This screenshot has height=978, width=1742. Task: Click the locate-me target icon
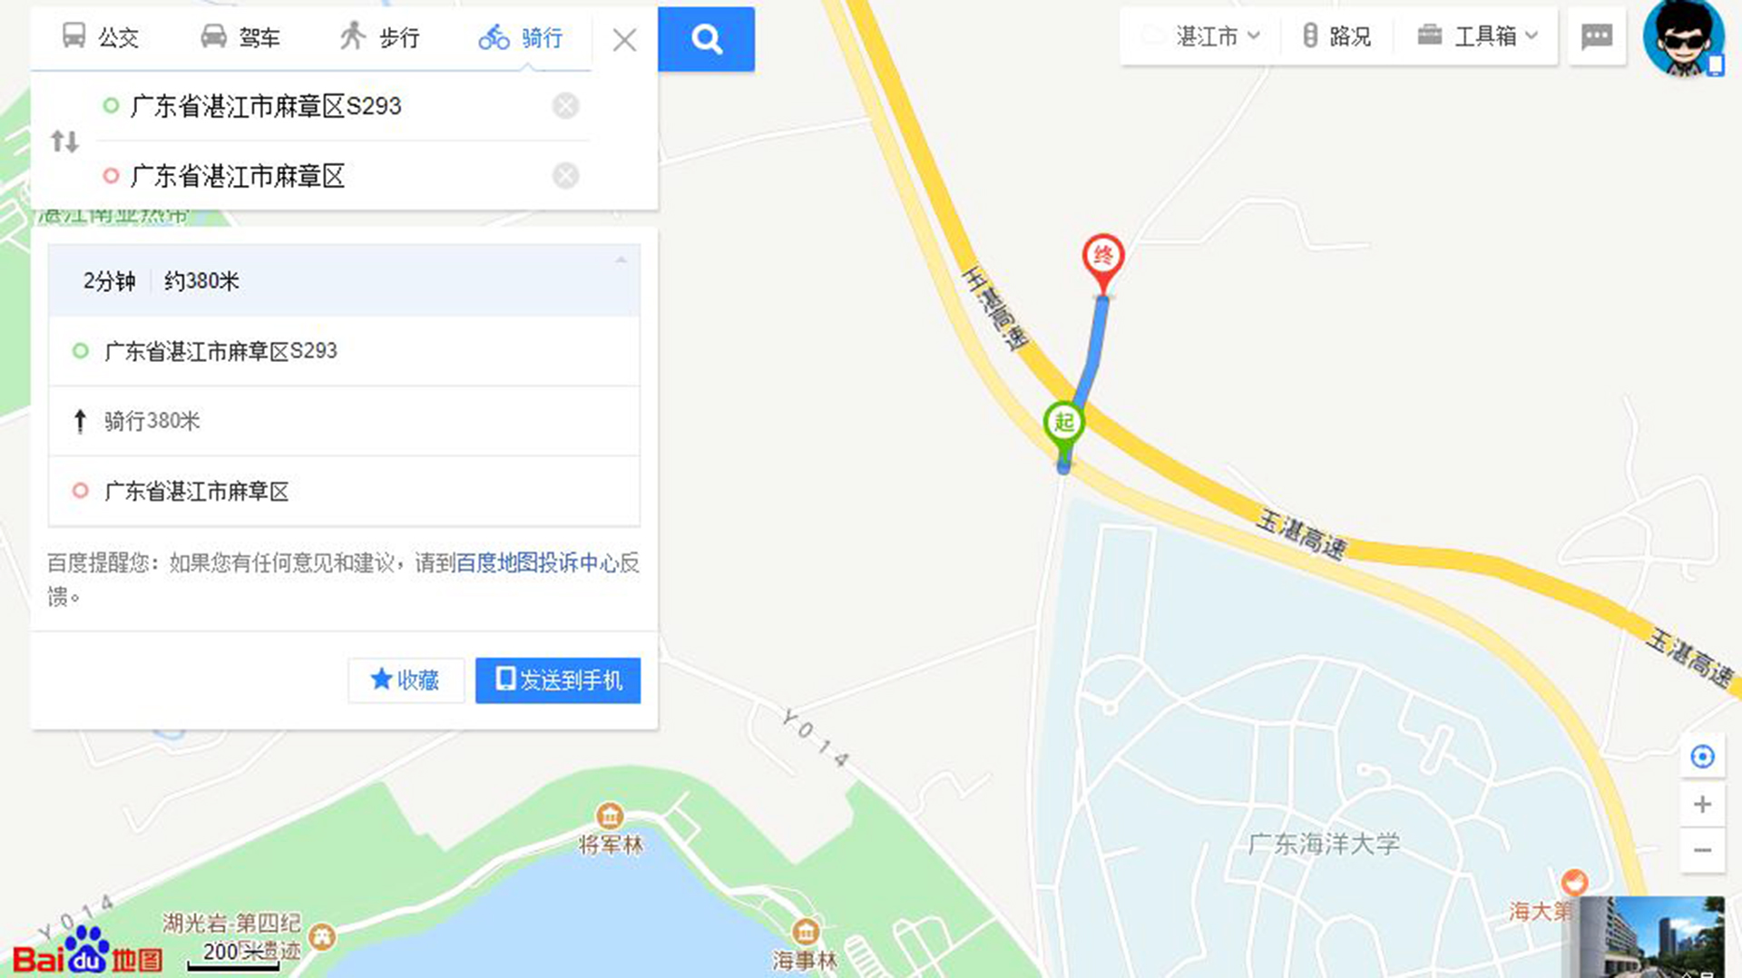pos(1702,757)
